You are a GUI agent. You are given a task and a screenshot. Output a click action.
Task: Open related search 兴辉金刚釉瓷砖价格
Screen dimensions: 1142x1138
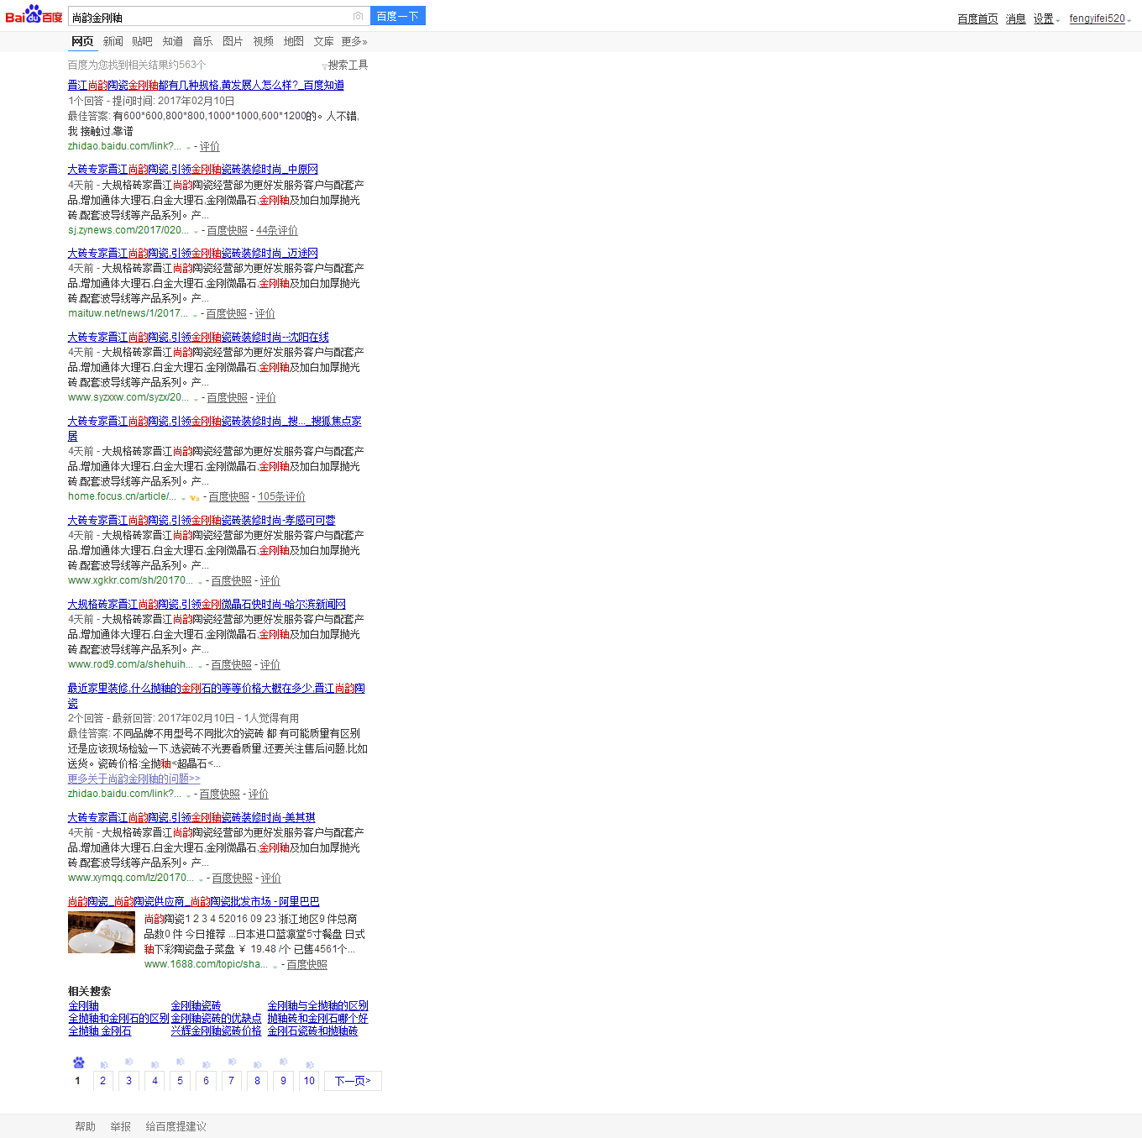tap(216, 1030)
